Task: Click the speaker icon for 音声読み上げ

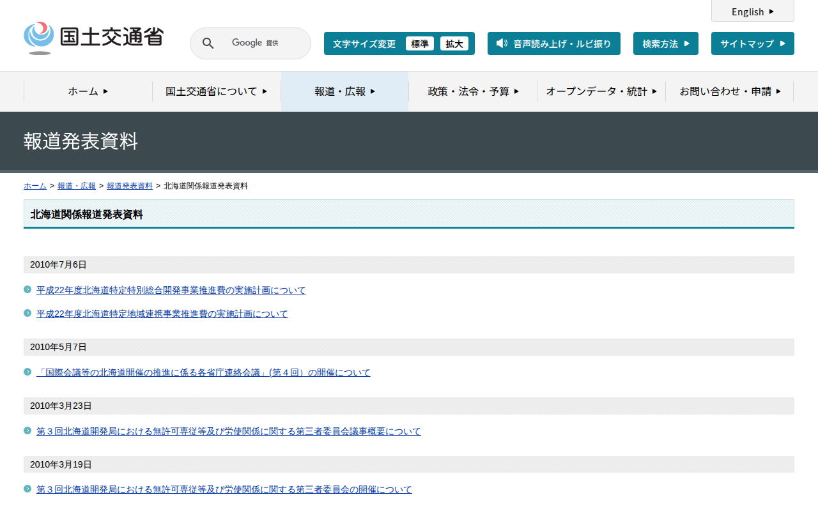Action: point(502,43)
